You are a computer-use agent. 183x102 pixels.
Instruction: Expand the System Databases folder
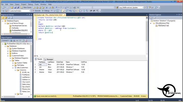tap(8, 48)
